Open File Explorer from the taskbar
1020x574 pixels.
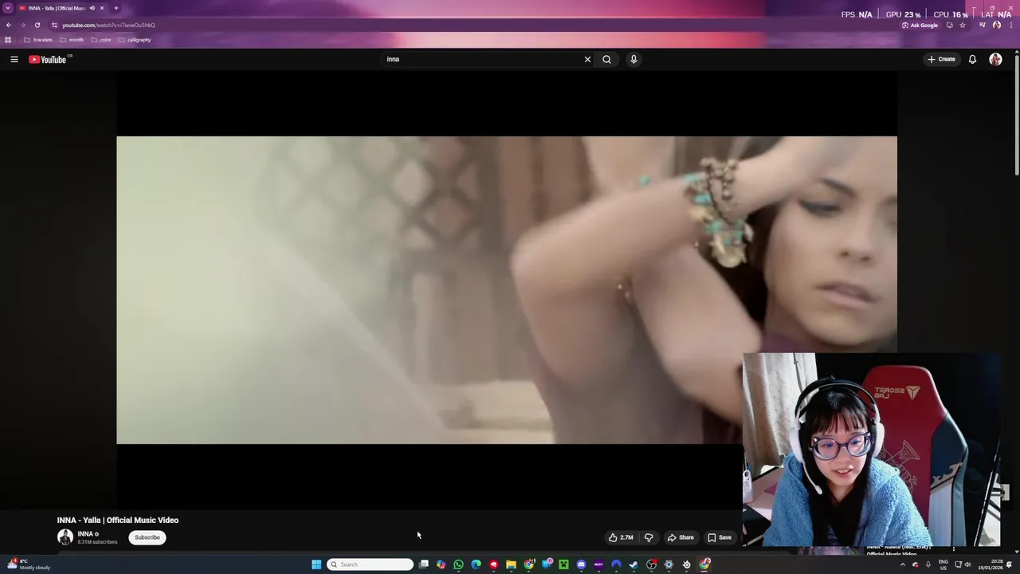point(511,564)
